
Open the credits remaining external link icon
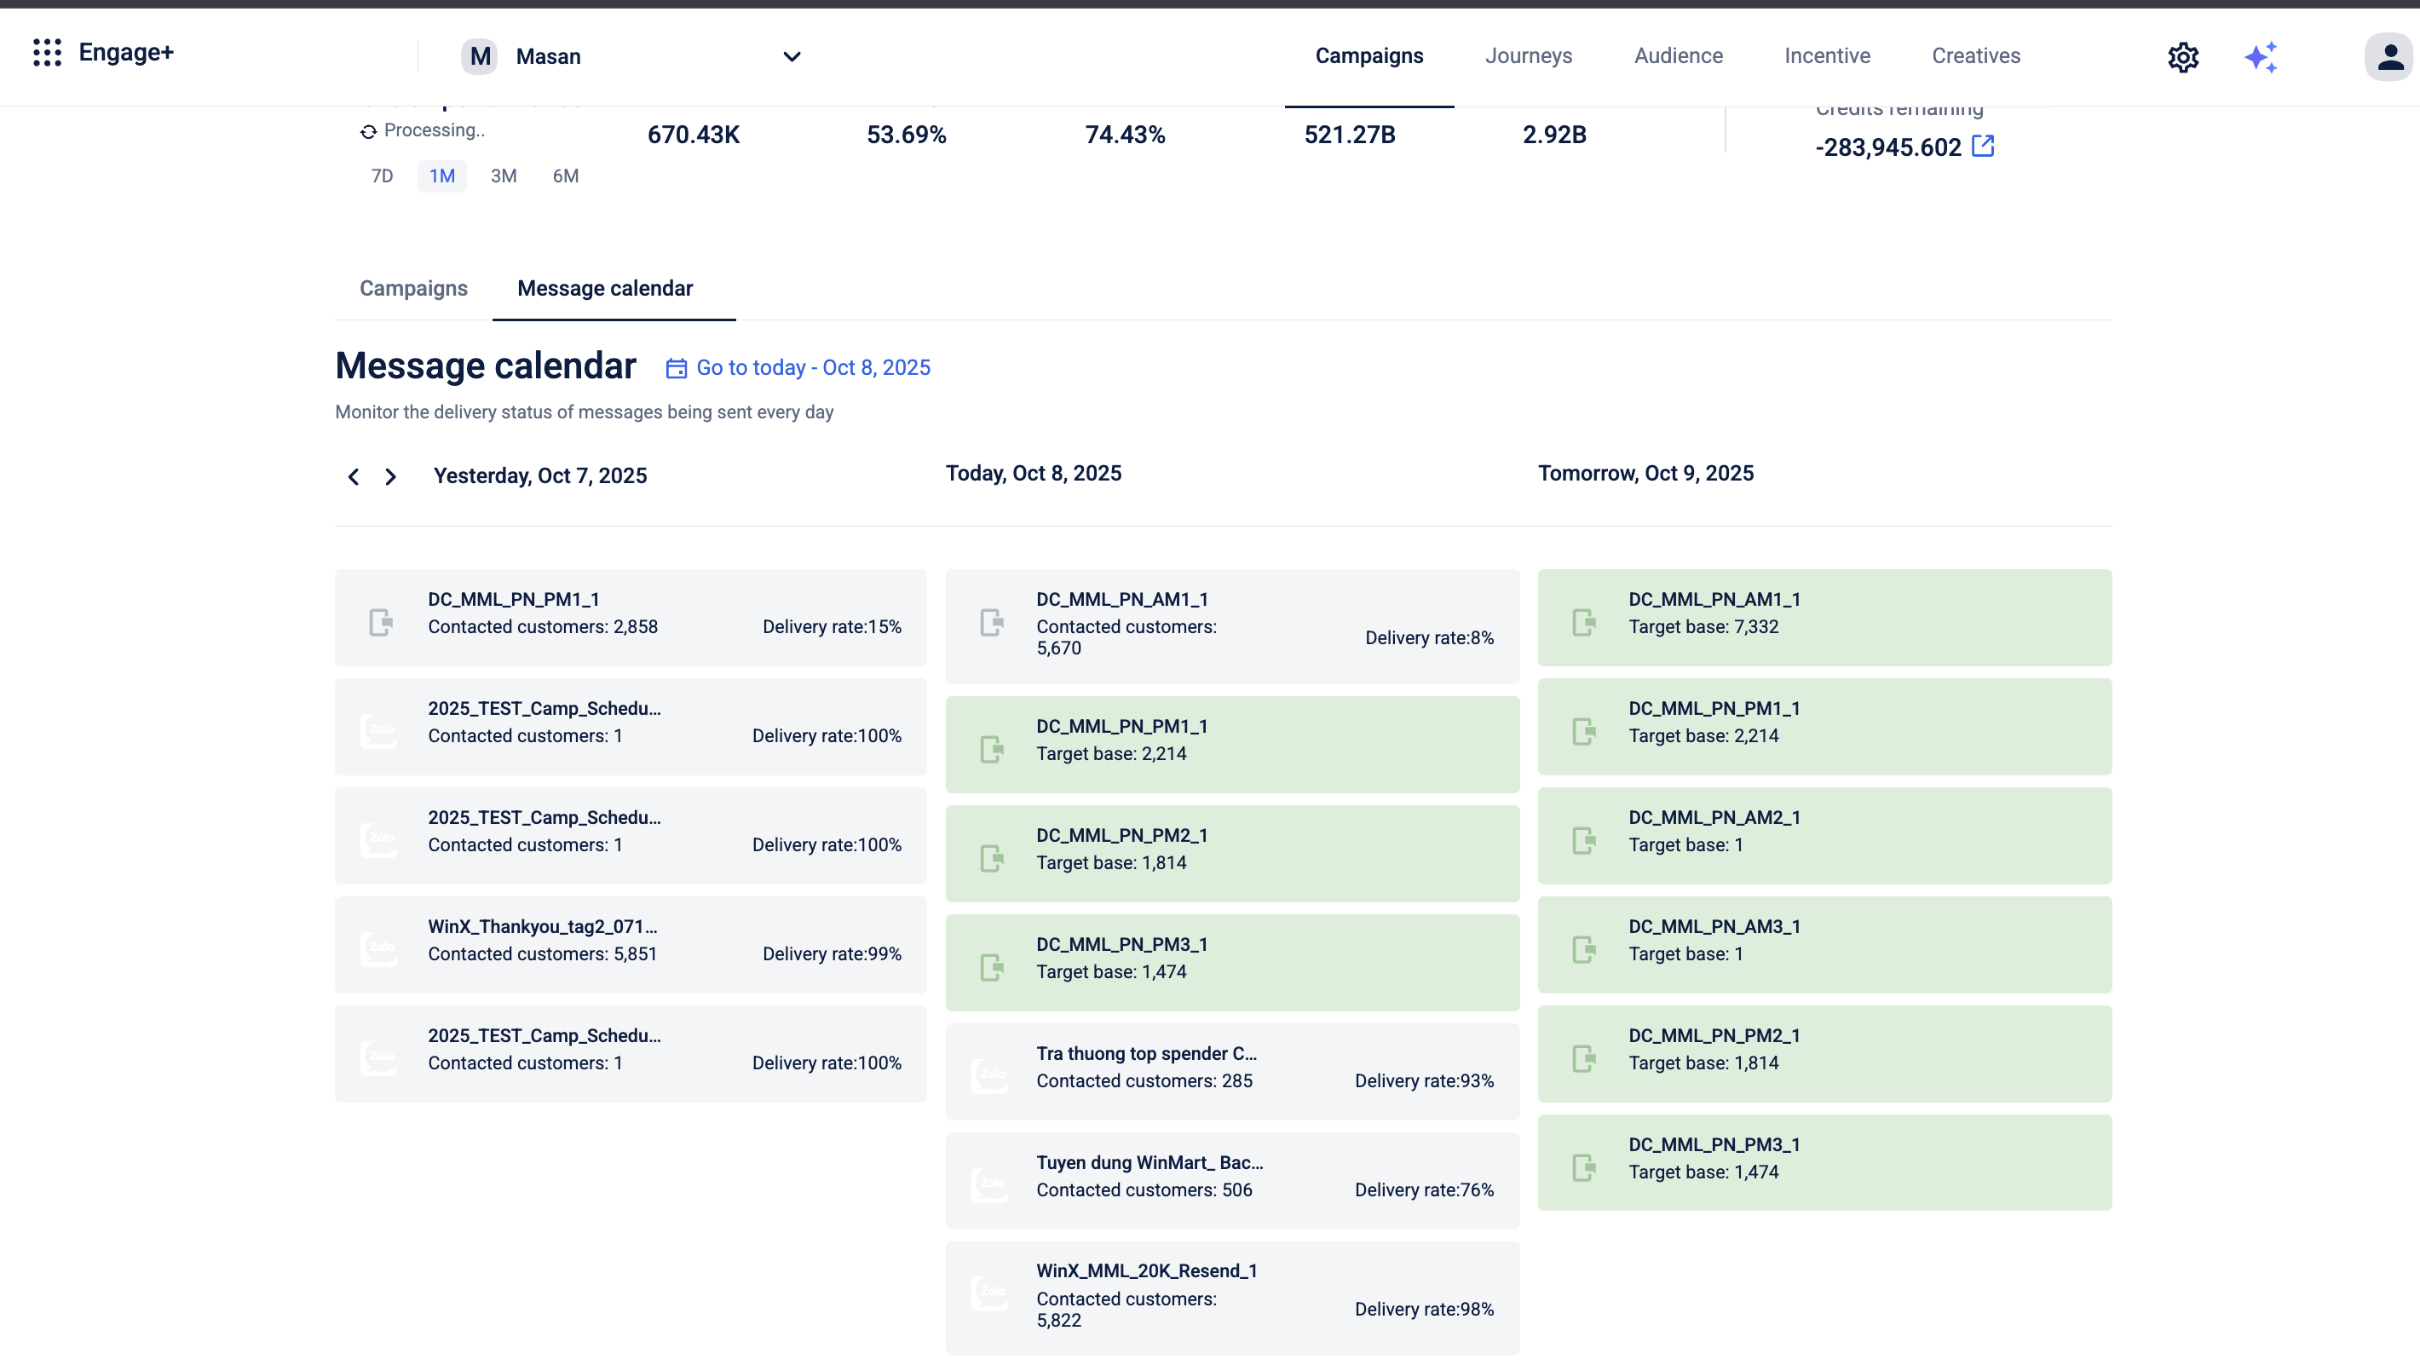pyautogui.click(x=1982, y=147)
